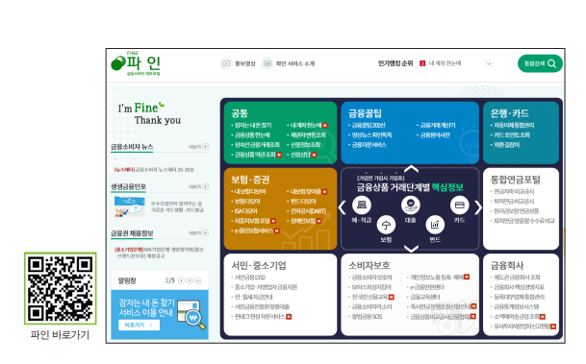This screenshot has height=364, width=586.
Task: Open 자동이체통합관리 link
Action: [514, 125]
